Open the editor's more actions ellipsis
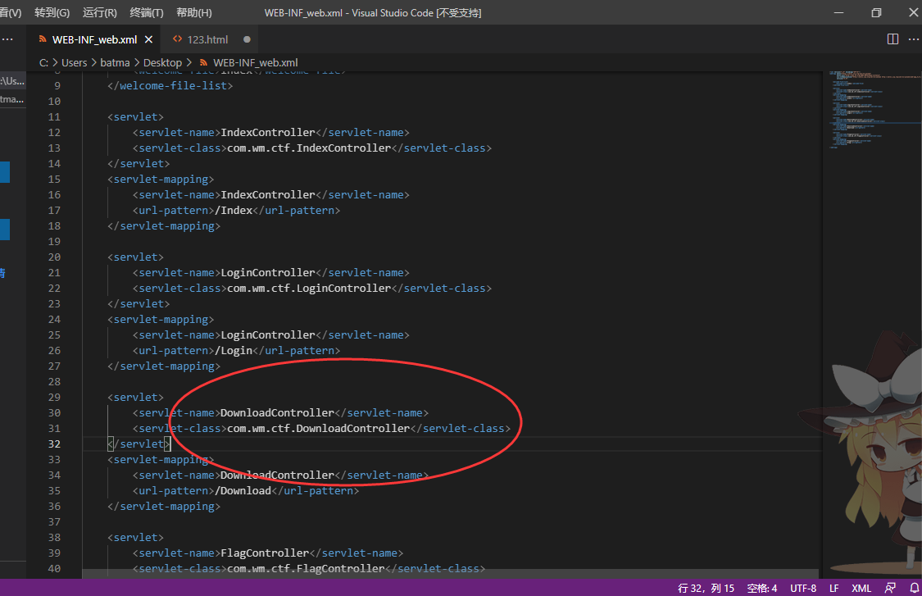922x596 pixels. pos(914,39)
